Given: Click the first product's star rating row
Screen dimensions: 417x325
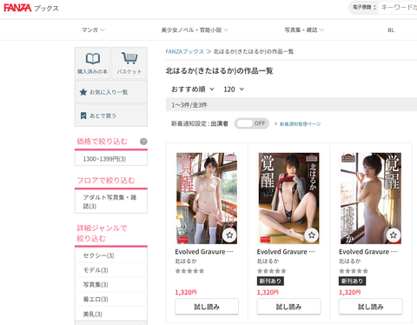Looking at the screenshot, I should tap(189, 271).
